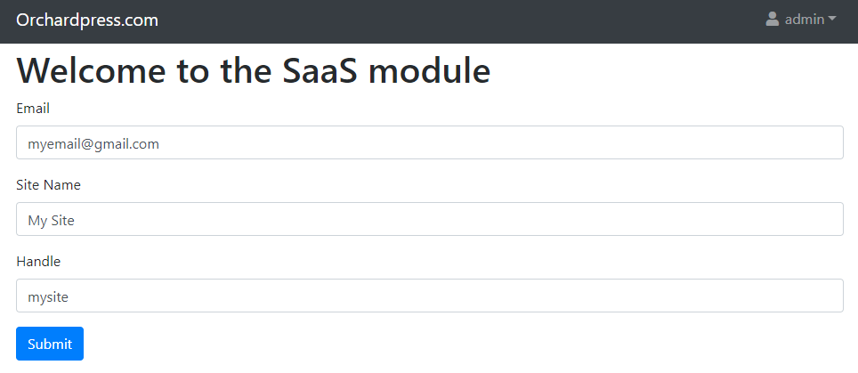Focus the Email input field
Screen dimensions: 858x373
click(430, 142)
